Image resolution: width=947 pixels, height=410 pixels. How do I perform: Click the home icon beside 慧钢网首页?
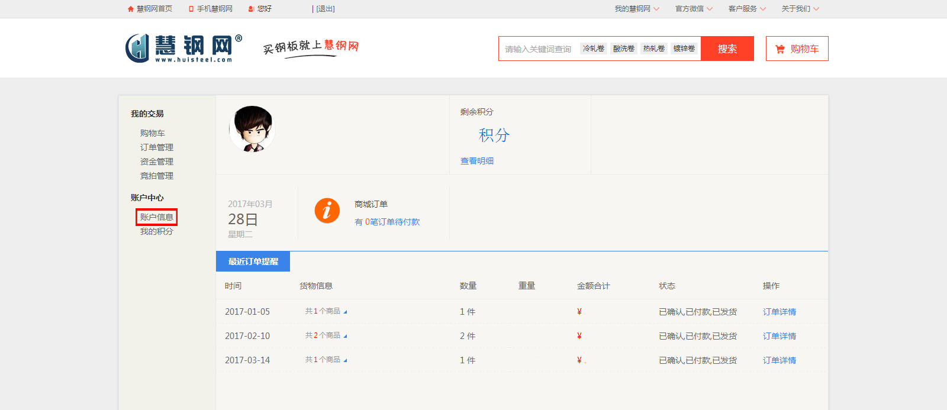131,9
